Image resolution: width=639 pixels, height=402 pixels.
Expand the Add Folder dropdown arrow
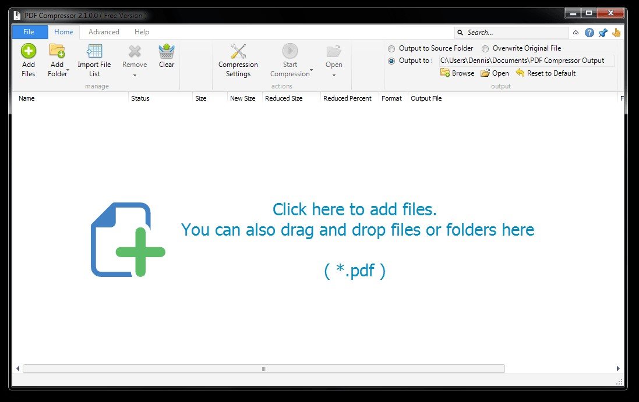click(x=68, y=70)
